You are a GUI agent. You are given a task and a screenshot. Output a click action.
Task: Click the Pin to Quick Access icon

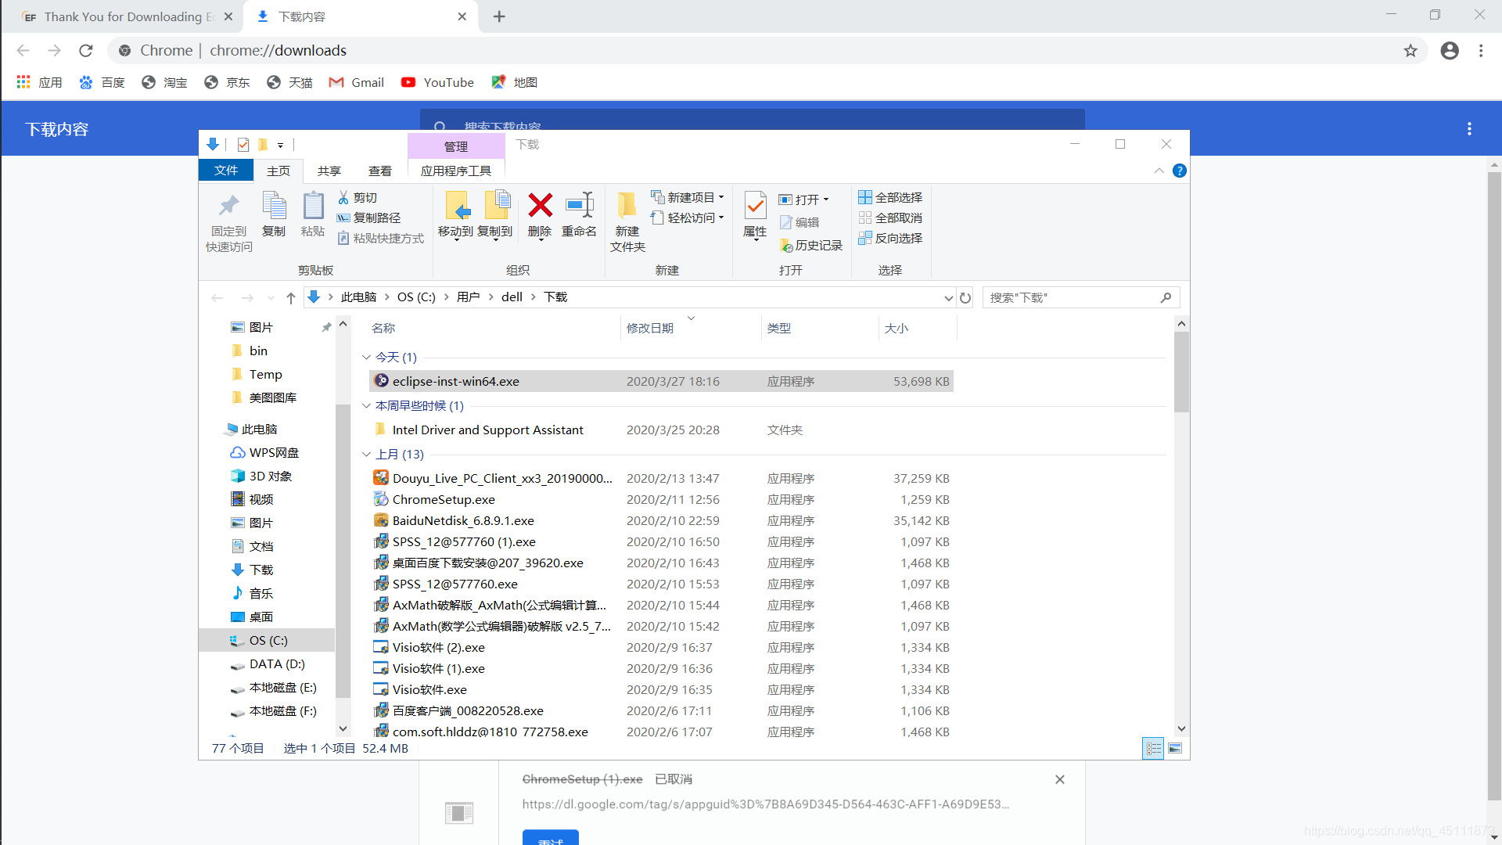(228, 206)
